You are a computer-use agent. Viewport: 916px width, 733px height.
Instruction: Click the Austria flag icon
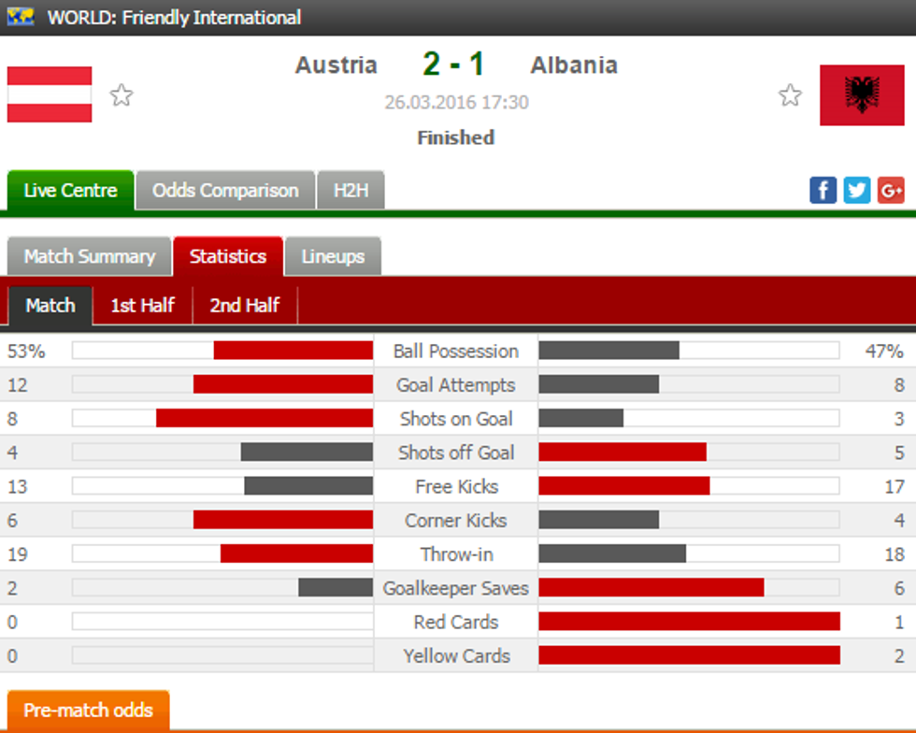(x=50, y=94)
